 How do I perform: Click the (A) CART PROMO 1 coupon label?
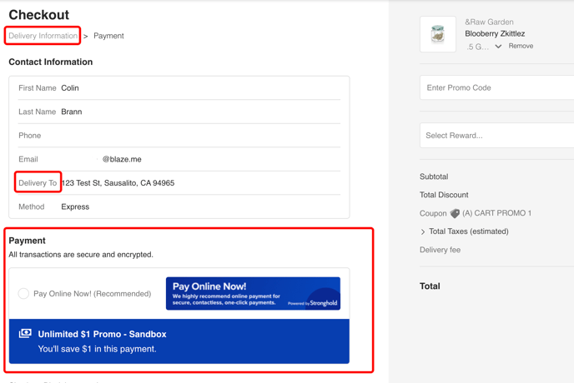pos(496,213)
